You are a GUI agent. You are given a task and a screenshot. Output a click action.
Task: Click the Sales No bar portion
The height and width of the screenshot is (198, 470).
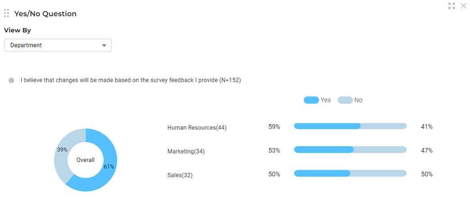click(x=379, y=173)
